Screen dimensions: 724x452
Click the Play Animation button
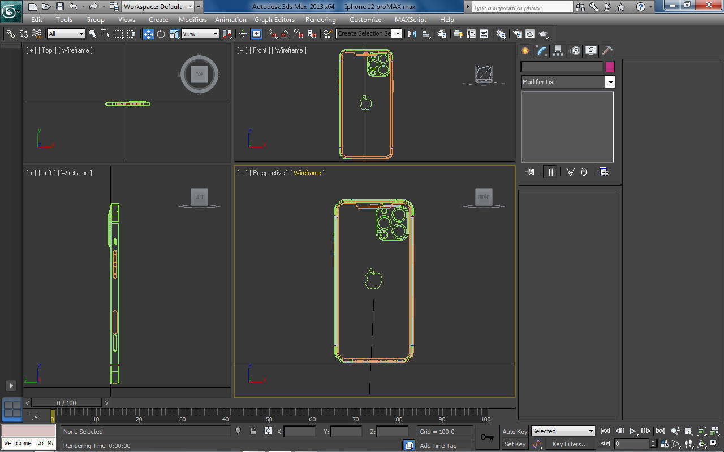pyautogui.click(x=633, y=432)
